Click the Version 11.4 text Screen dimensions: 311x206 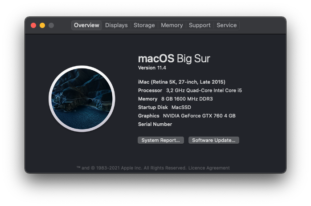pos(152,68)
